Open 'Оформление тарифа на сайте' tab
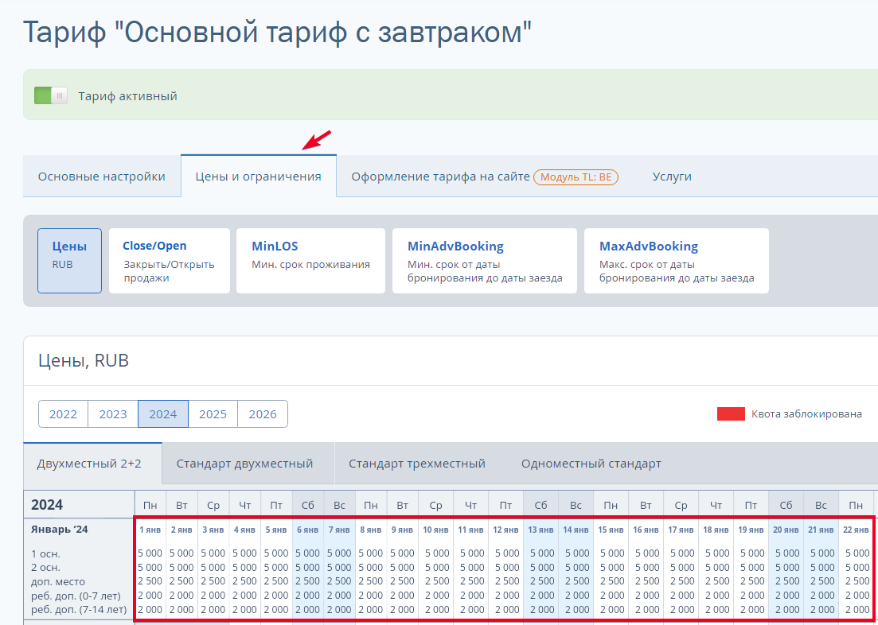Screen dimensions: 878x625 pyautogui.click(x=440, y=177)
